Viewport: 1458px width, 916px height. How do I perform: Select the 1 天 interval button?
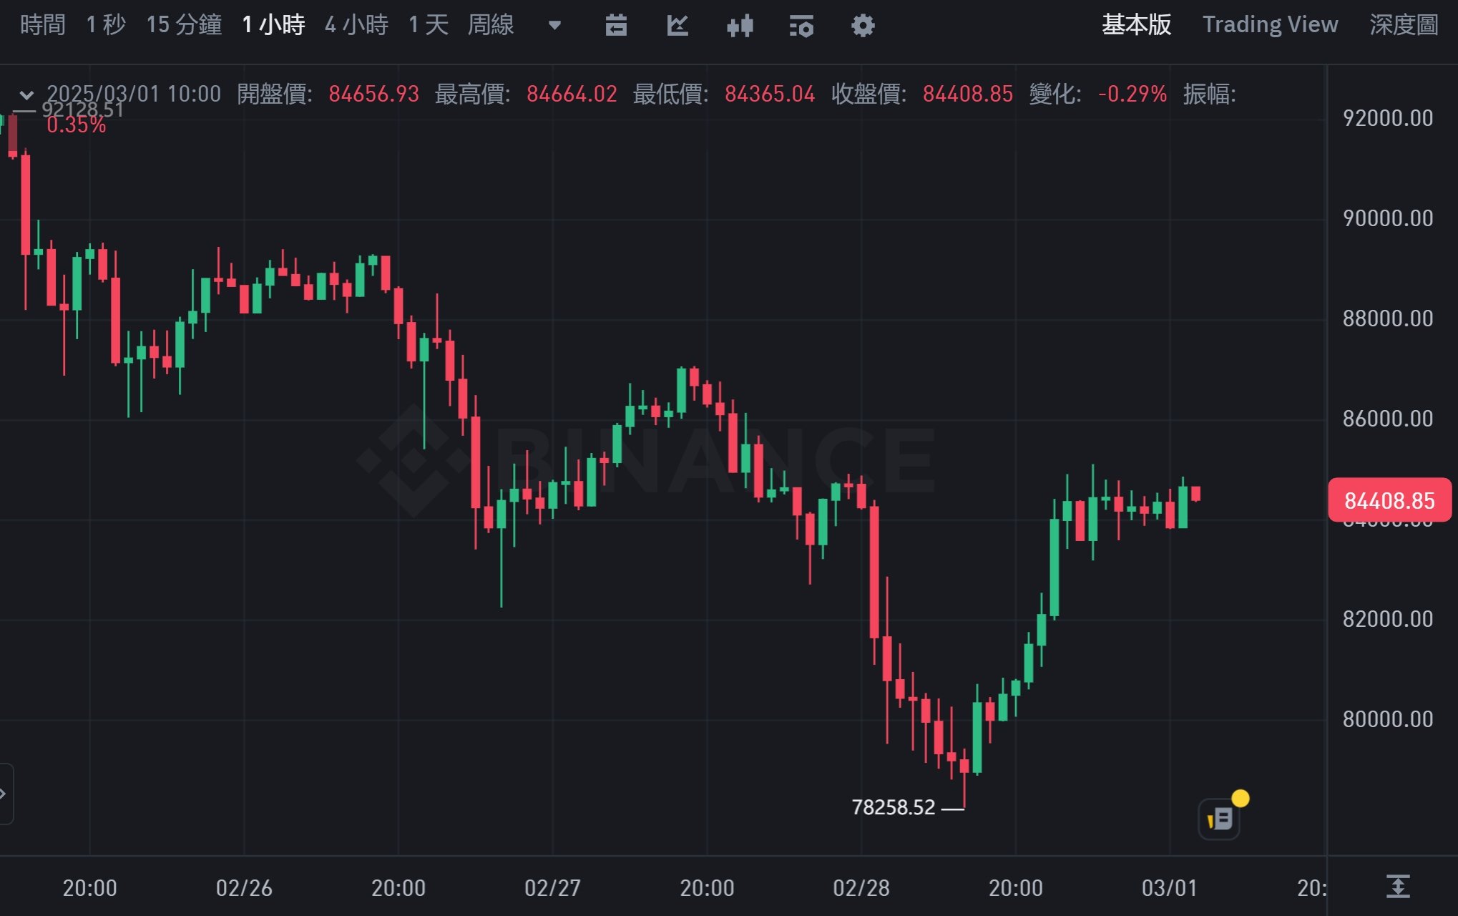(428, 25)
